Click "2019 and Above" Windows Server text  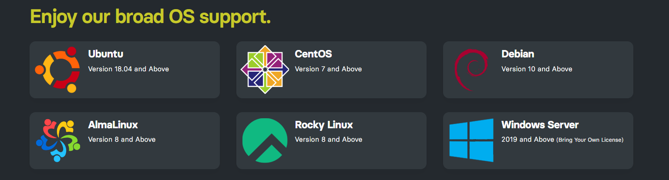pos(528,140)
